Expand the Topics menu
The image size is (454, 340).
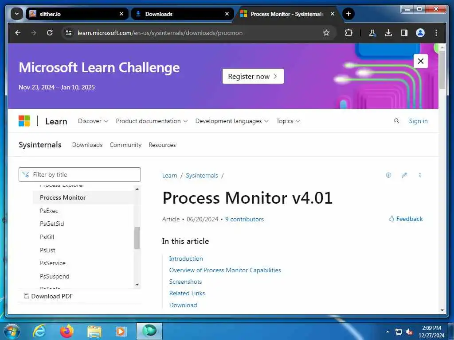(288, 121)
